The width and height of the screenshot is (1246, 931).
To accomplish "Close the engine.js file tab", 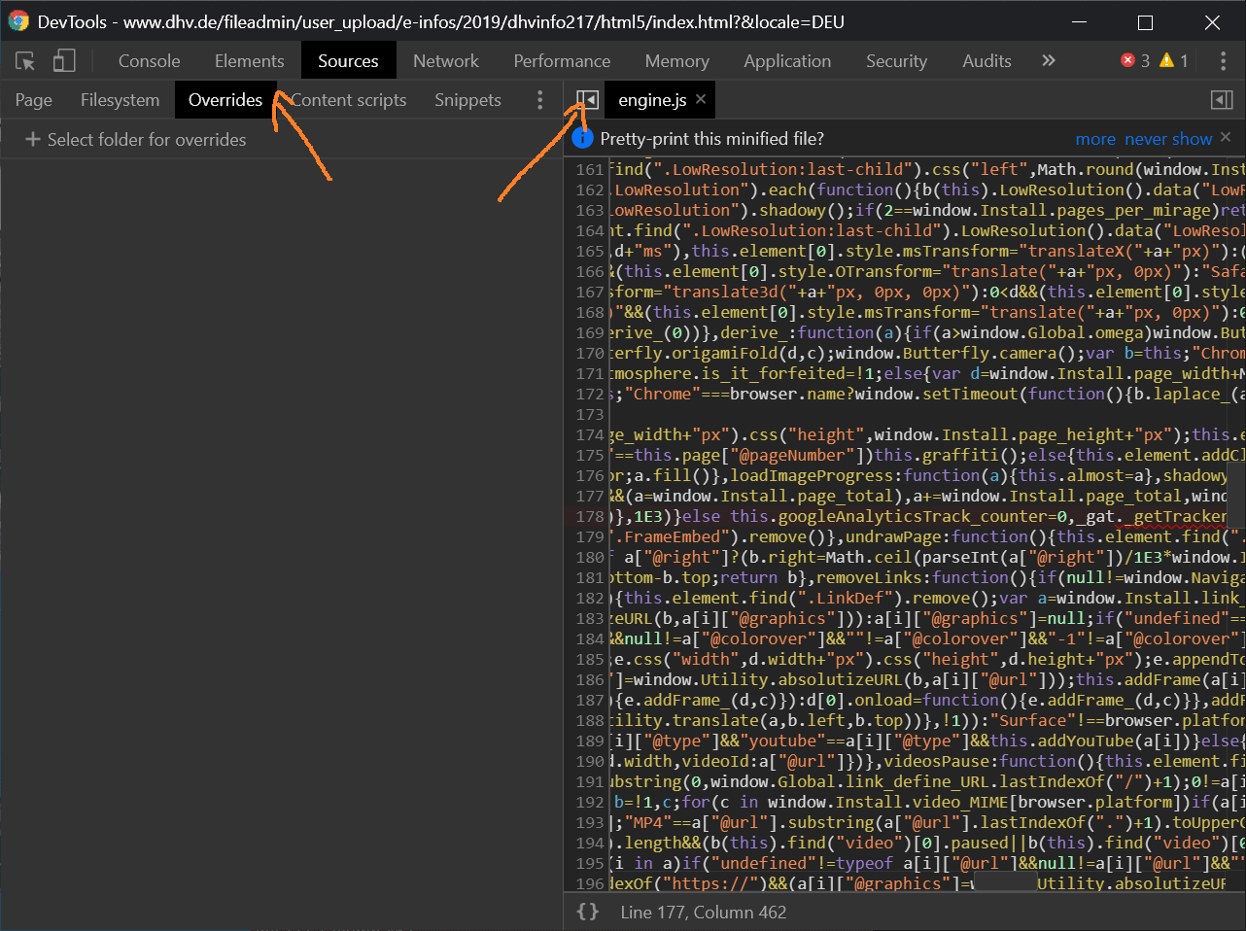I will [701, 99].
